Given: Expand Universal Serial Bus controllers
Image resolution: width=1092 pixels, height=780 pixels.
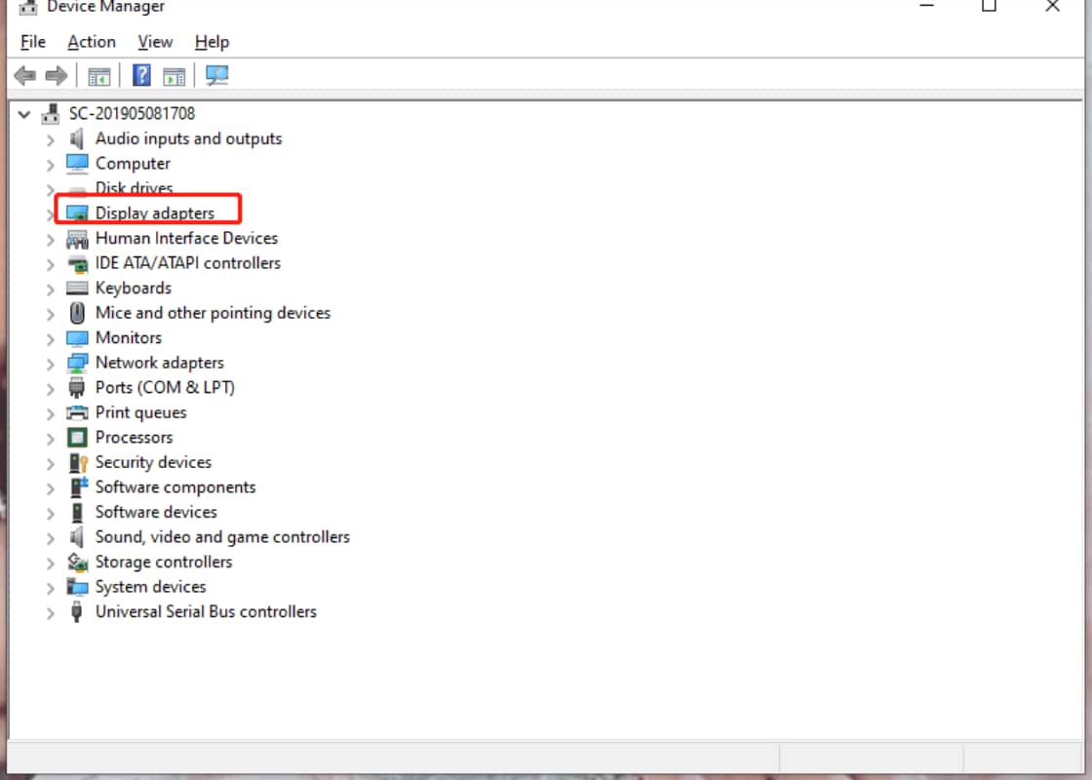Looking at the screenshot, I should 50,611.
